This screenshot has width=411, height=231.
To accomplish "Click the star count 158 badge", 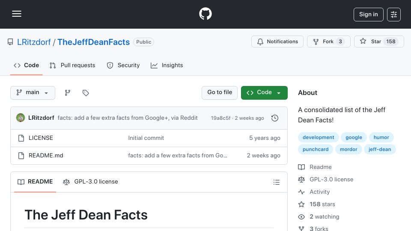I will (x=390, y=41).
